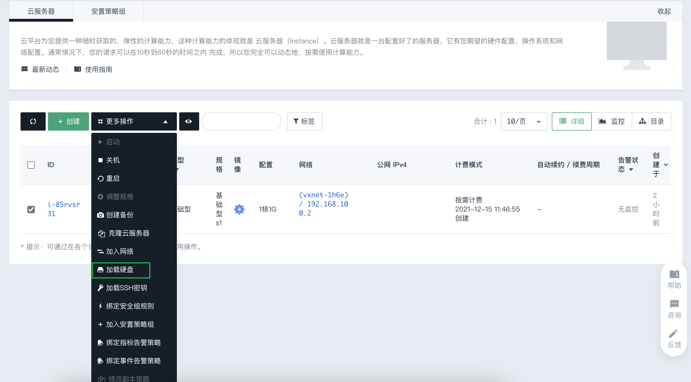Switch to the 云服务器 tab
The width and height of the screenshot is (691, 382).
click(41, 11)
